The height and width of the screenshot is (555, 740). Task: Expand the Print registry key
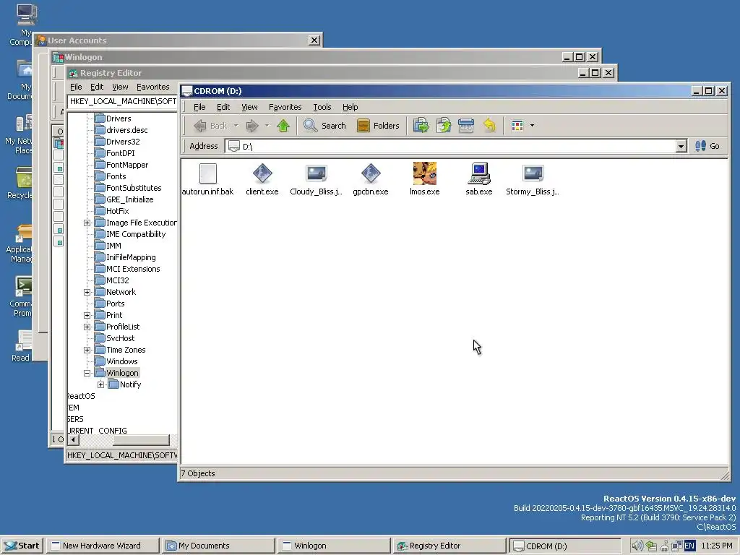[x=87, y=315]
